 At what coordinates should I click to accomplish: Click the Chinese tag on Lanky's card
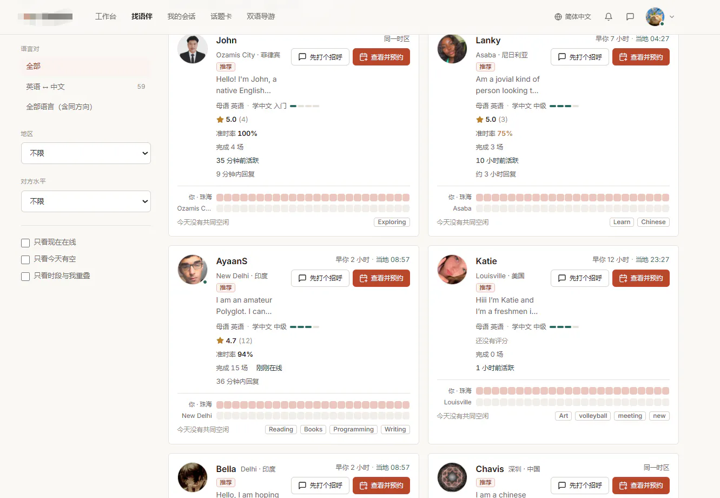[x=653, y=222]
